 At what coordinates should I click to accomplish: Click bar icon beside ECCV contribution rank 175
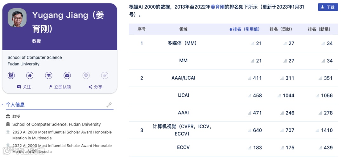[x=282, y=148]
